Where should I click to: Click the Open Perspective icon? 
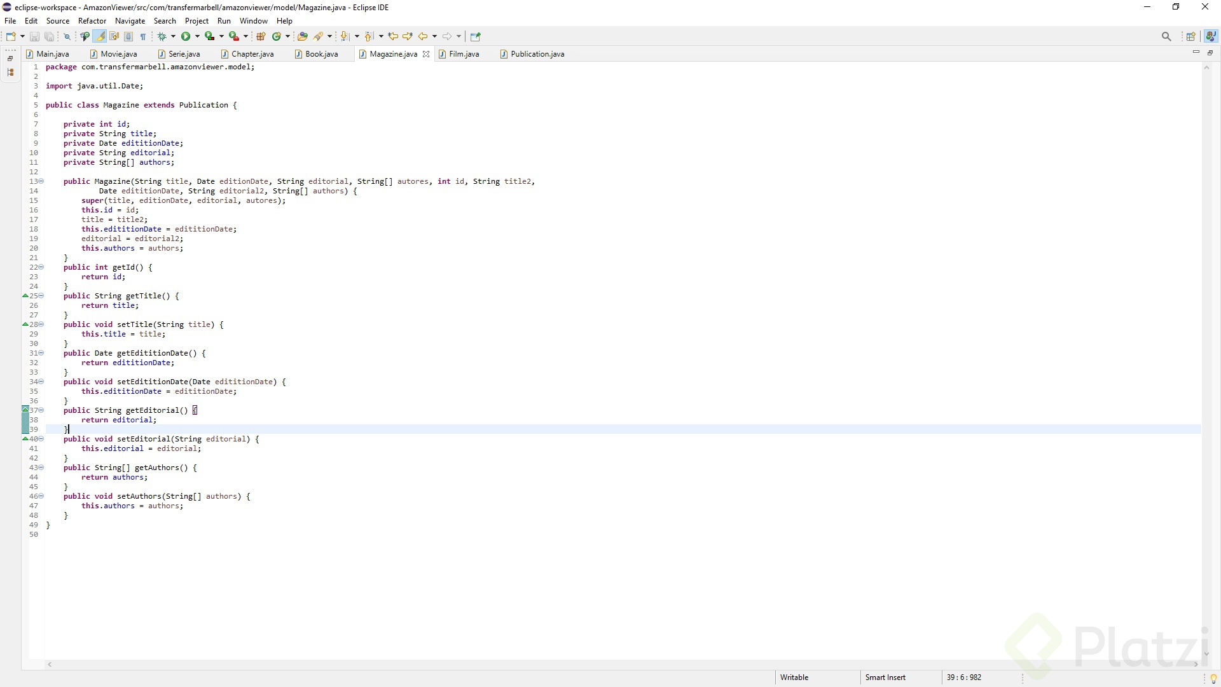tap(1191, 36)
